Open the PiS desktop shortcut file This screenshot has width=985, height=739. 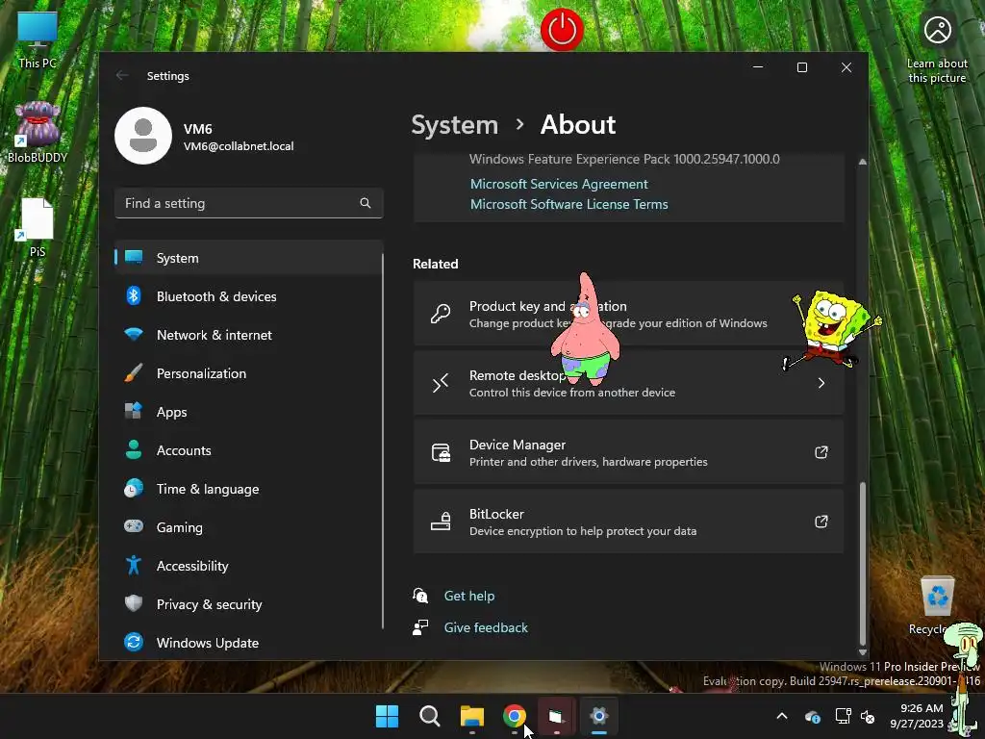(x=38, y=227)
